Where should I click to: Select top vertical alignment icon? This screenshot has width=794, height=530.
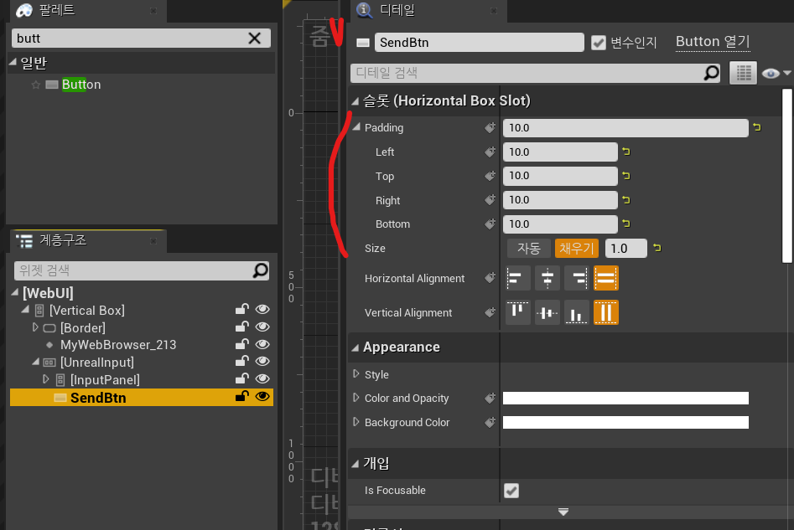(517, 312)
